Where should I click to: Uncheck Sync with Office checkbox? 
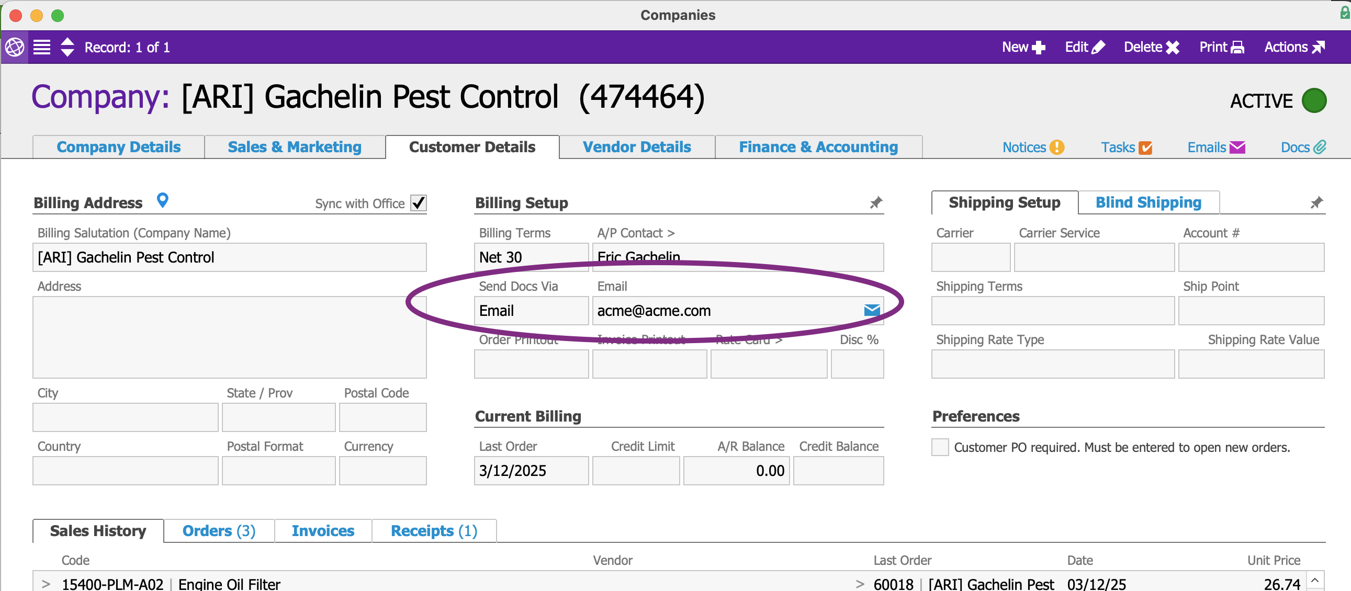click(x=419, y=203)
